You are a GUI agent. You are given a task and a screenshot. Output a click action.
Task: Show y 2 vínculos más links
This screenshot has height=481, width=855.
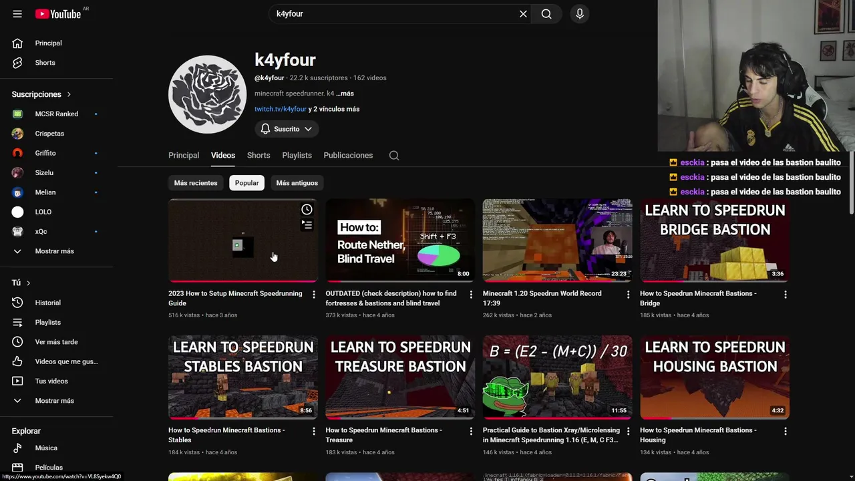(334, 109)
